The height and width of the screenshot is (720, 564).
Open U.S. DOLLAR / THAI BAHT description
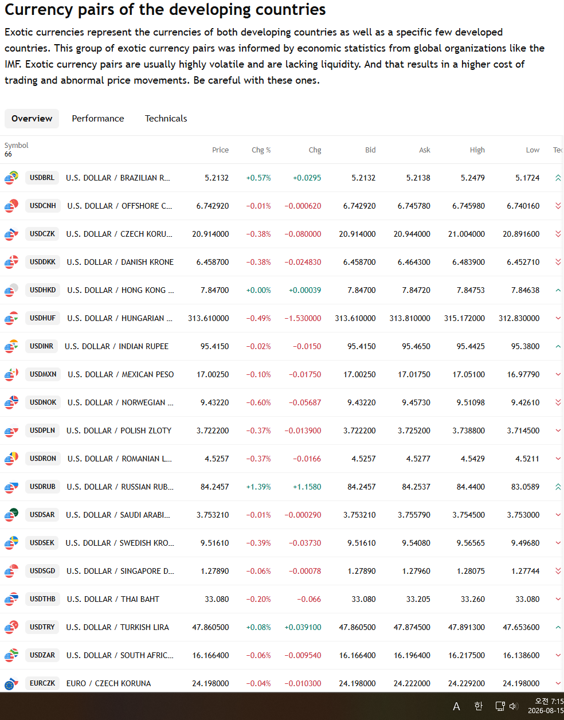coord(113,599)
